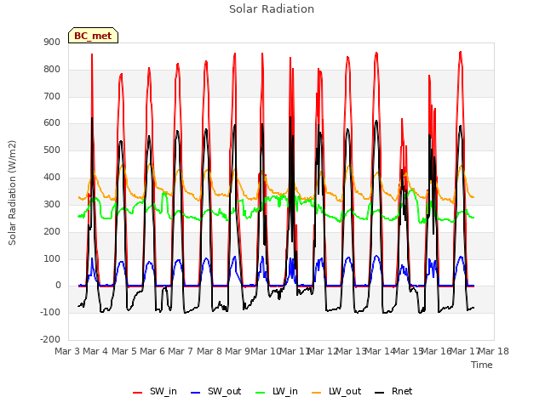The height and width of the screenshot is (408, 545).
Task: Click the 300 y-axis tick label
Action: click(52, 204)
